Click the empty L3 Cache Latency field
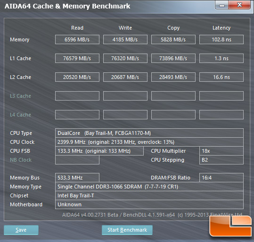Screen dimensions: 254x242 point(221,96)
